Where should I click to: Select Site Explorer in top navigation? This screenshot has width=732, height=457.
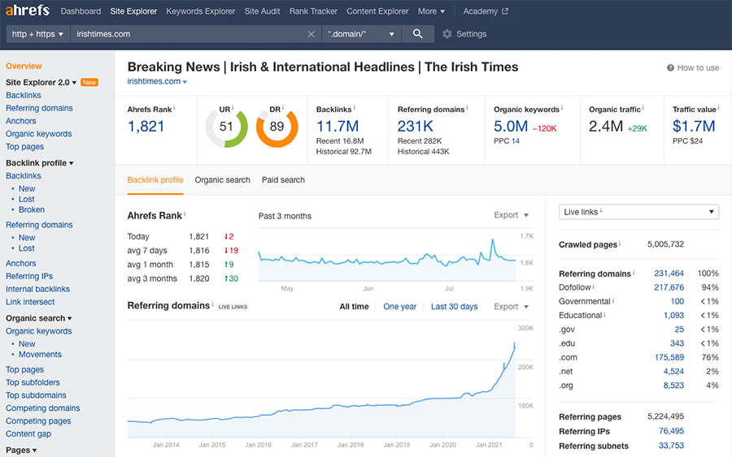[133, 11]
